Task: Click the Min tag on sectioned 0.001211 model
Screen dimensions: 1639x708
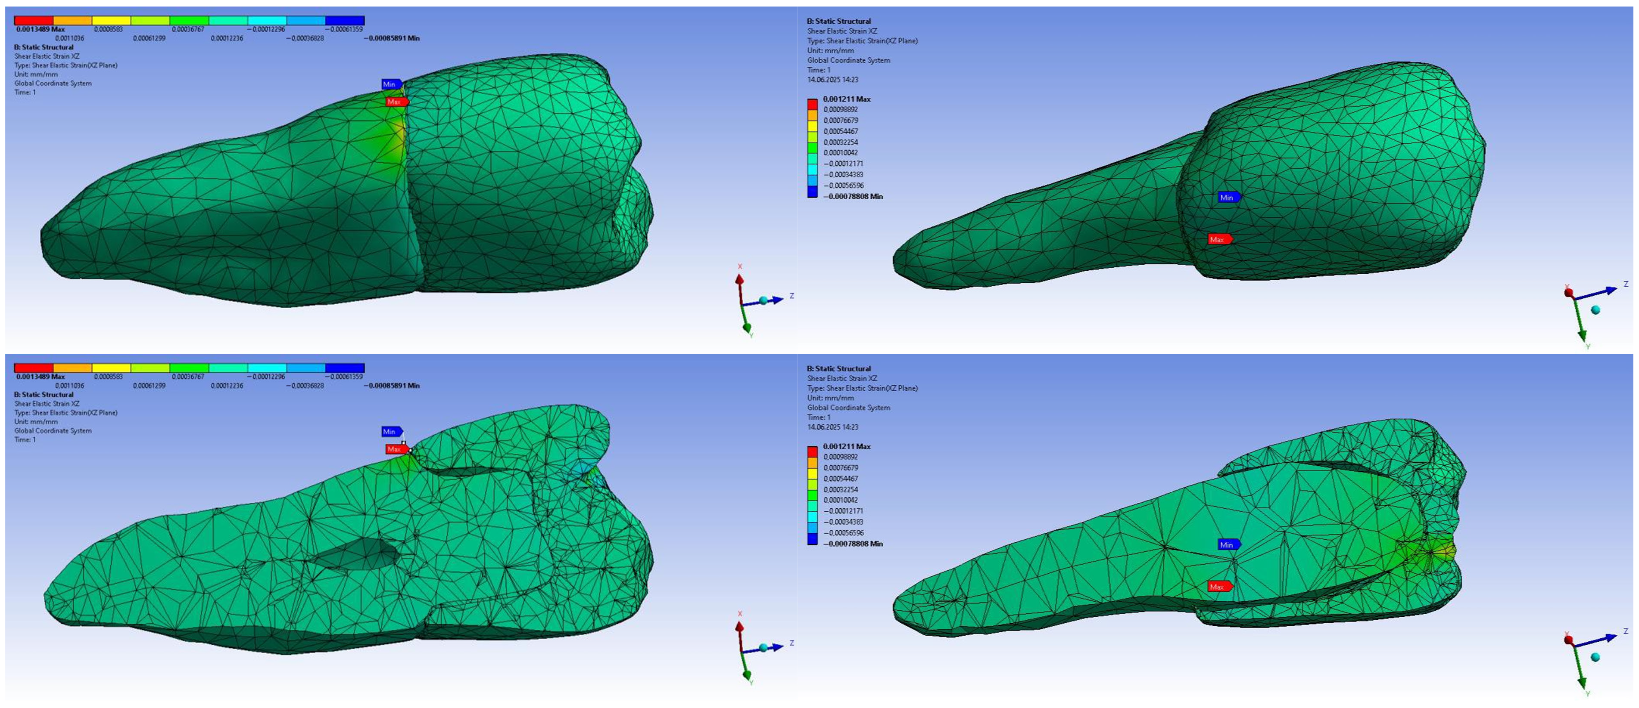Action: click(x=1229, y=544)
